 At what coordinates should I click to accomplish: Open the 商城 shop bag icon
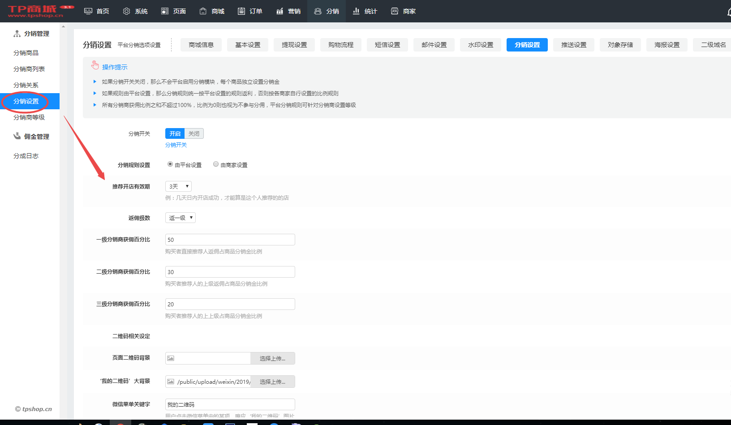tap(203, 11)
